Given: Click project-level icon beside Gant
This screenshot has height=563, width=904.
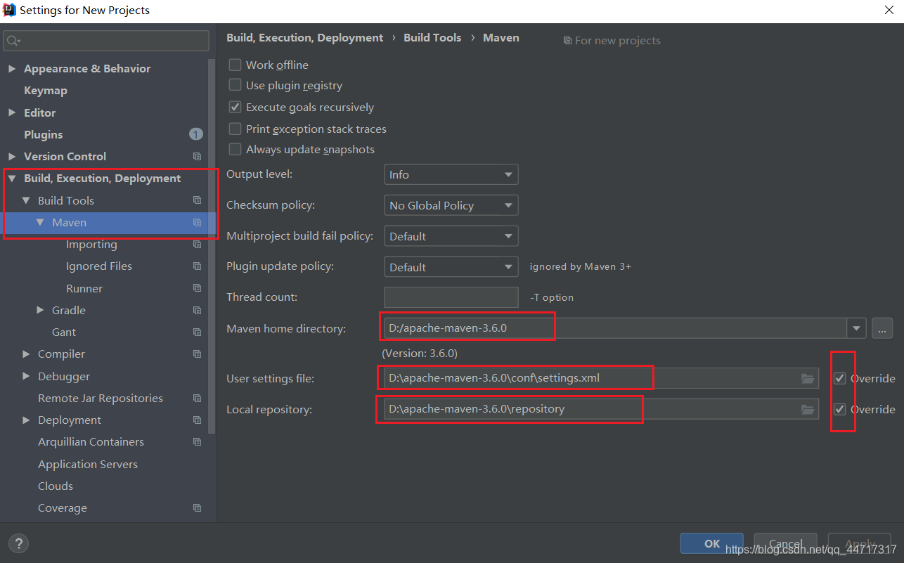Looking at the screenshot, I should point(198,332).
